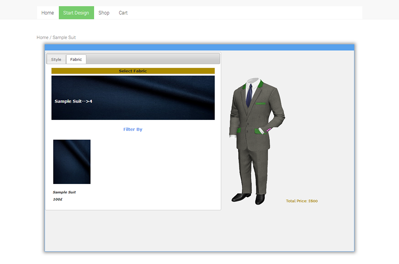This screenshot has height=264, width=399.
Task: Open the Shop page
Action: [x=104, y=13]
